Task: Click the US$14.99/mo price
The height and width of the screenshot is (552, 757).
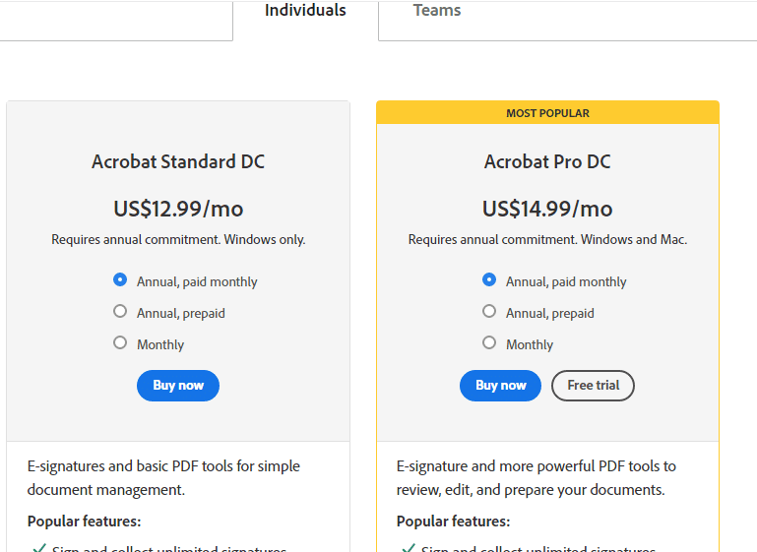Action: pyautogui.click(x=547, y=209)
